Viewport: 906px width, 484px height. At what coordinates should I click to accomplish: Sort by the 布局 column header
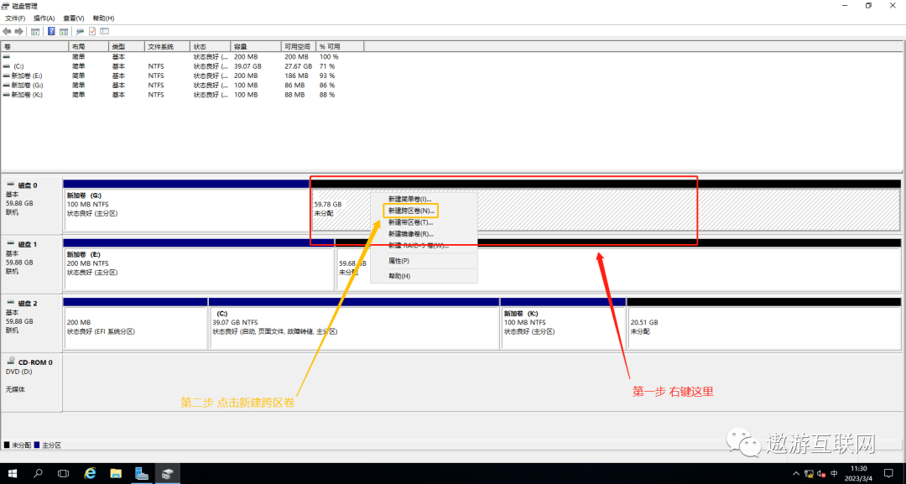tap(88, 46)
